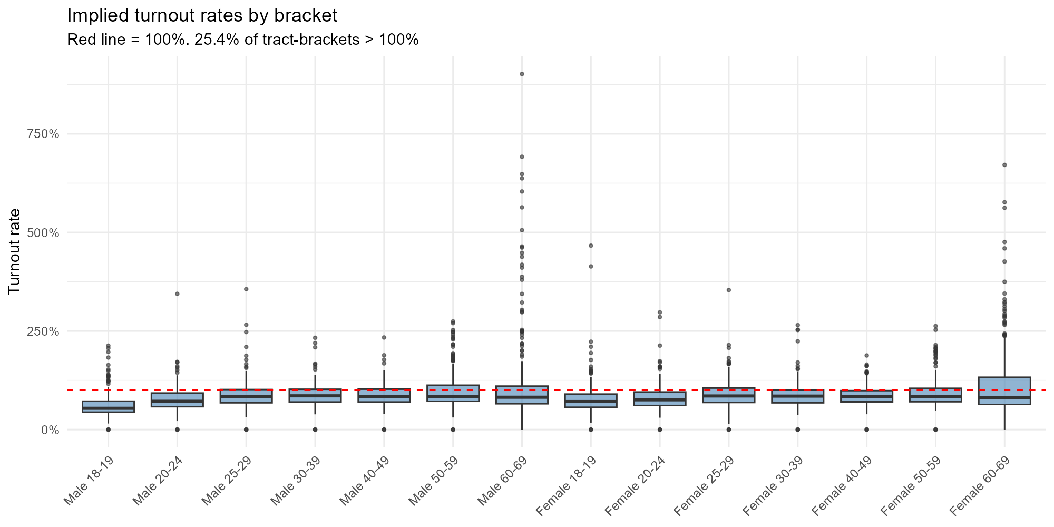Click the 500% y-axis tick label

click(43, 232)
